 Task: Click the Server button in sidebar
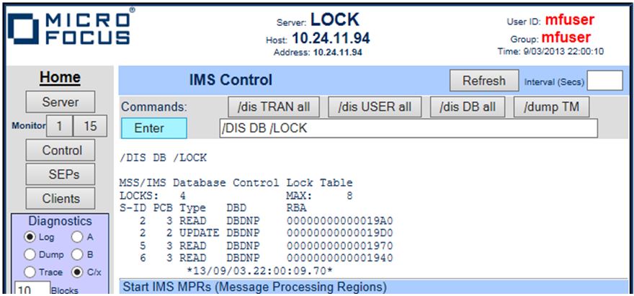point(60,102)
